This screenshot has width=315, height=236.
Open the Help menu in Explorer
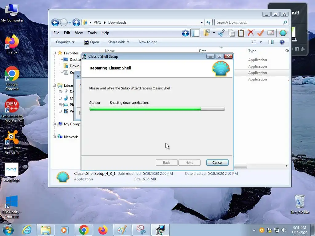(x=105, y=33)
